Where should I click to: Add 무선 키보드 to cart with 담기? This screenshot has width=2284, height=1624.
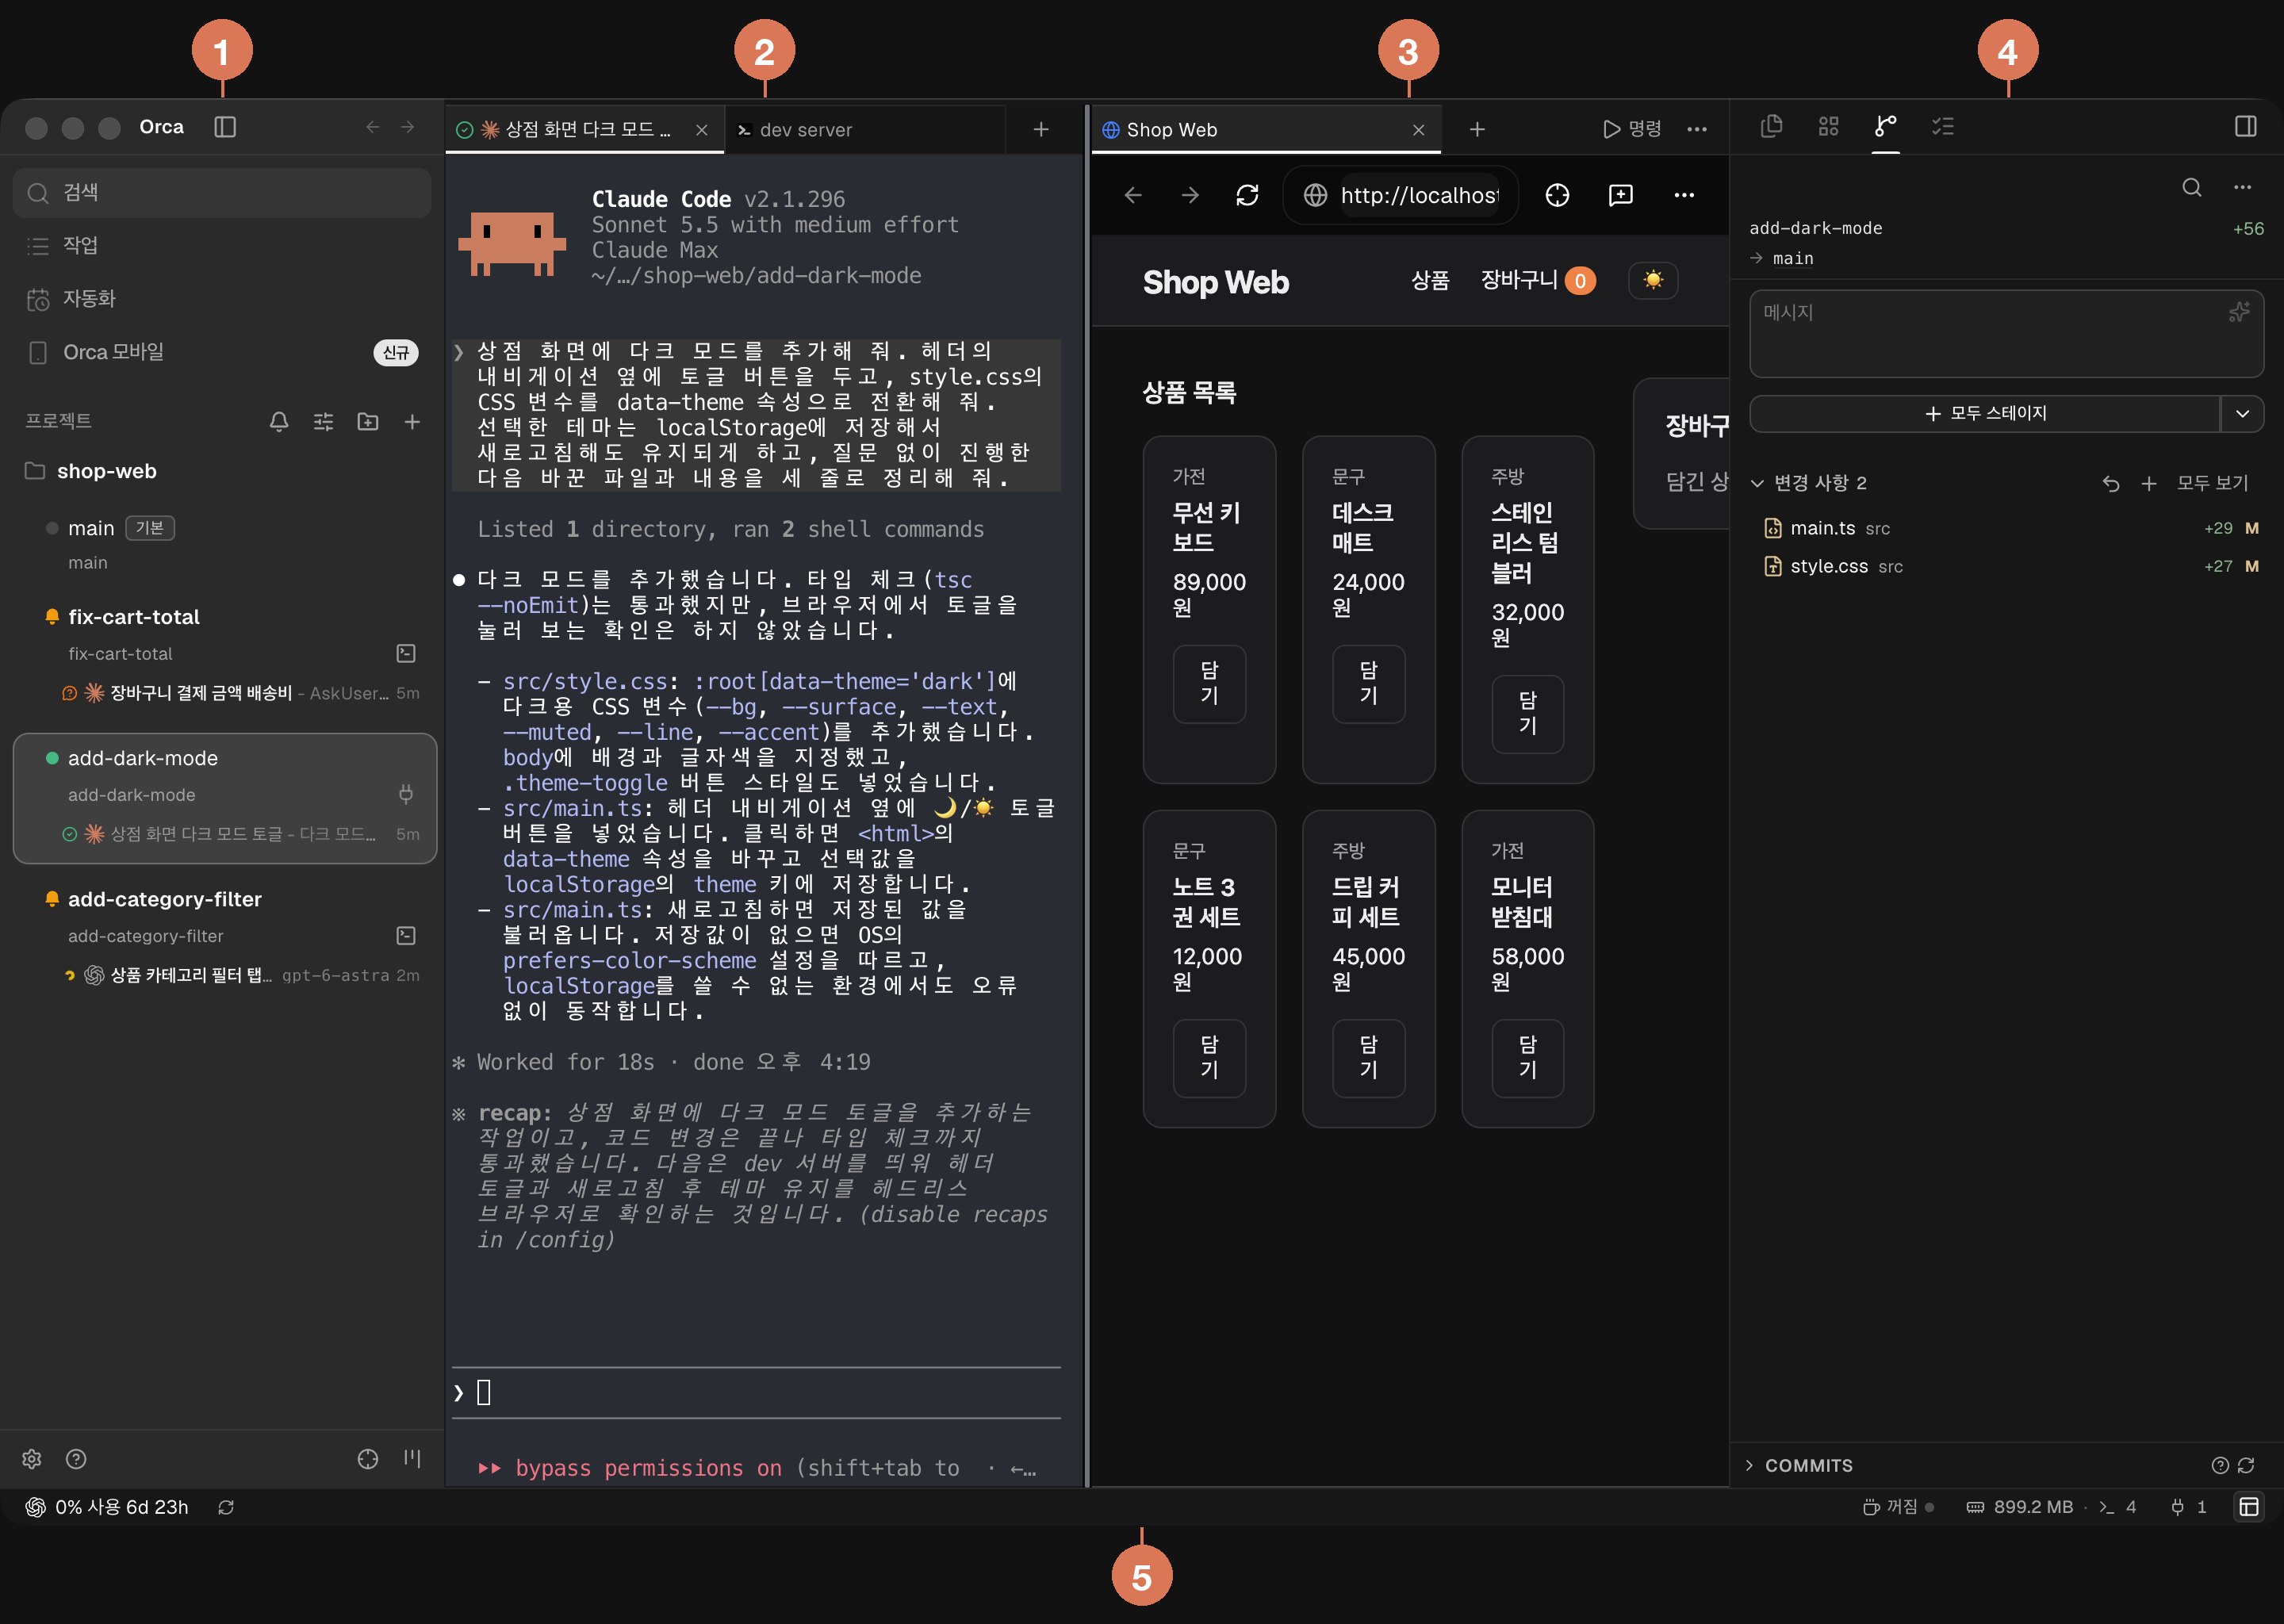1209,683
